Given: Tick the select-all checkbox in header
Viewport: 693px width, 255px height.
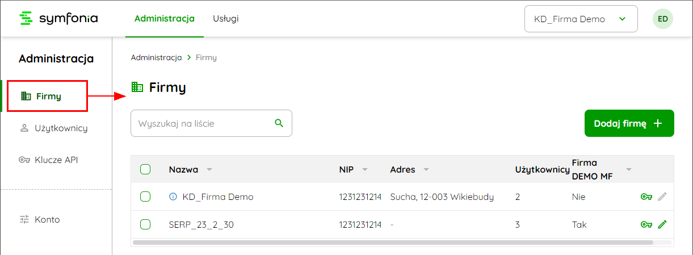Looking at the screenshot, I should coord(145,169).
